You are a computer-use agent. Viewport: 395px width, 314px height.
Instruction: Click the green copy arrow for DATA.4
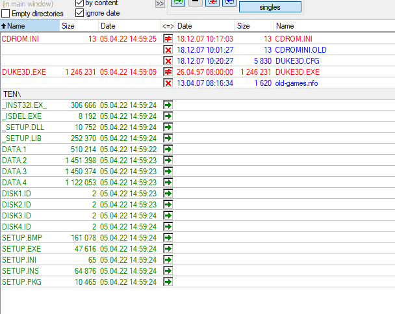click(168, 183)
